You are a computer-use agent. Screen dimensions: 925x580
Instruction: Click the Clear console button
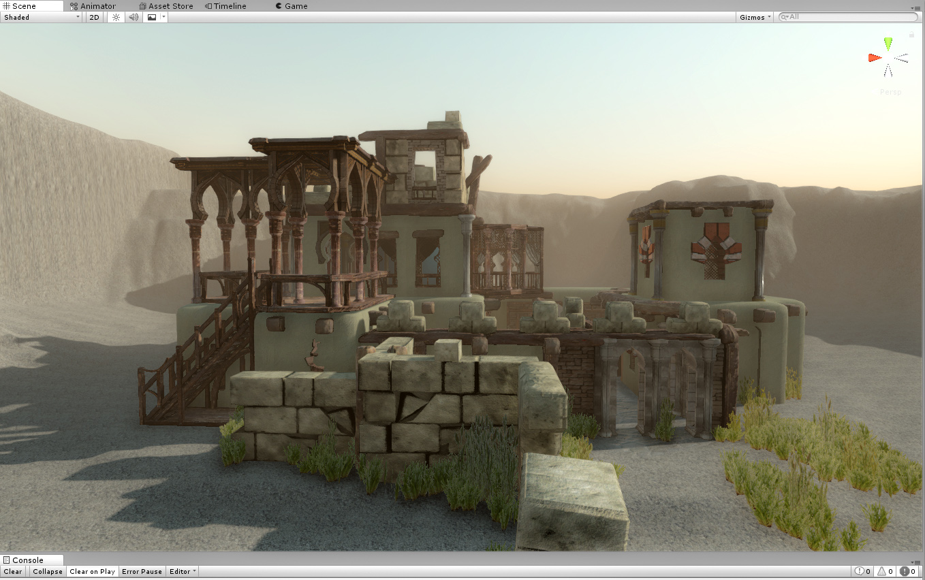(x=13, y=572)
